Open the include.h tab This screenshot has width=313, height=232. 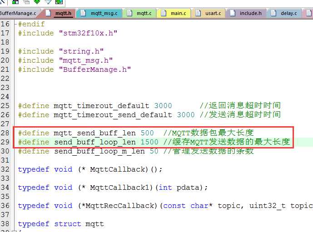246,13
